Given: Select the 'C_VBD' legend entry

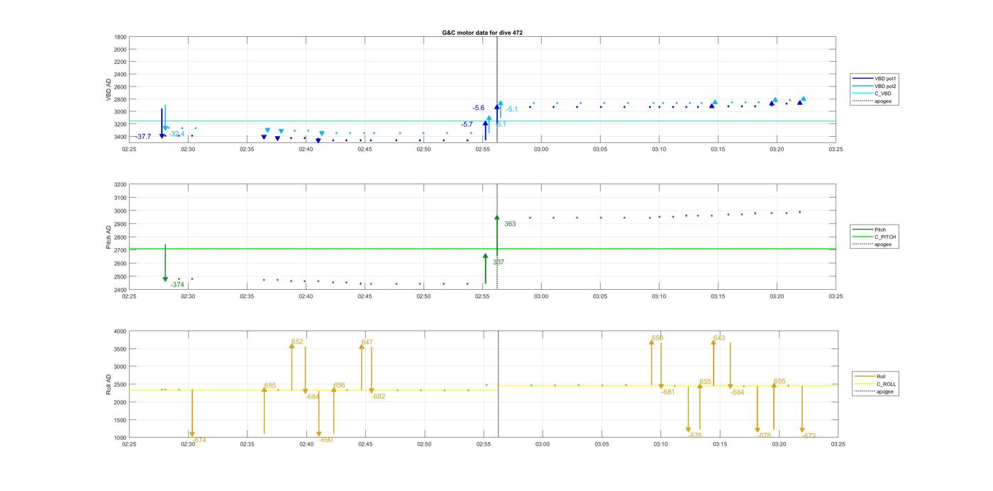Looking at the screenshot, I should [x=872, y=94].
